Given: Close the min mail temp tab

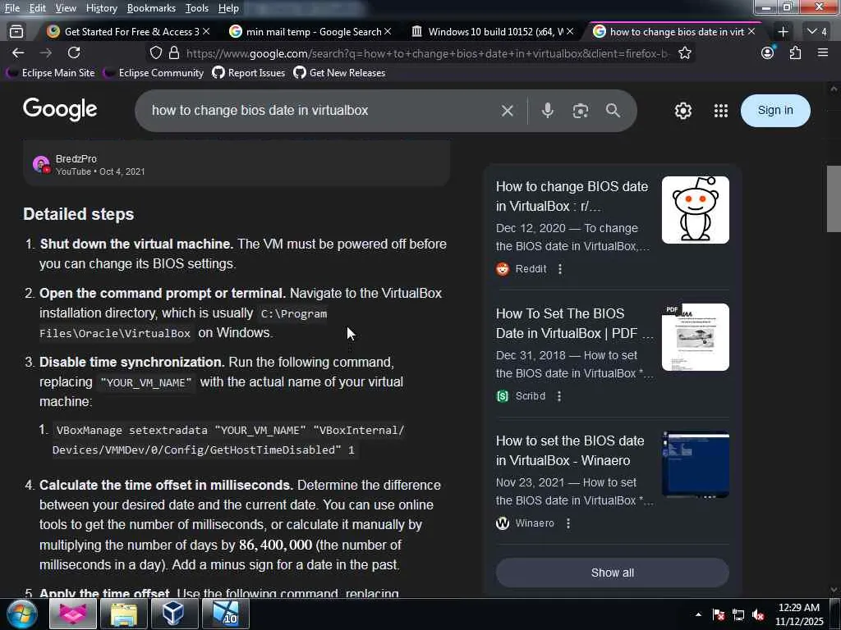Looking at the screenshot, I should click(388, 32).
